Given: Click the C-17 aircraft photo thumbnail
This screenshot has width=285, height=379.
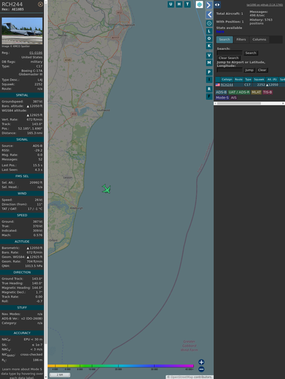Looking at the screenshot, I should [x=22, y=31].
